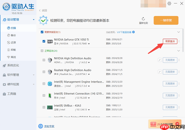Click NVIDIA High Definition Audio speaker icon
This screenshot has width=185, height=130.
coord(50,60)
